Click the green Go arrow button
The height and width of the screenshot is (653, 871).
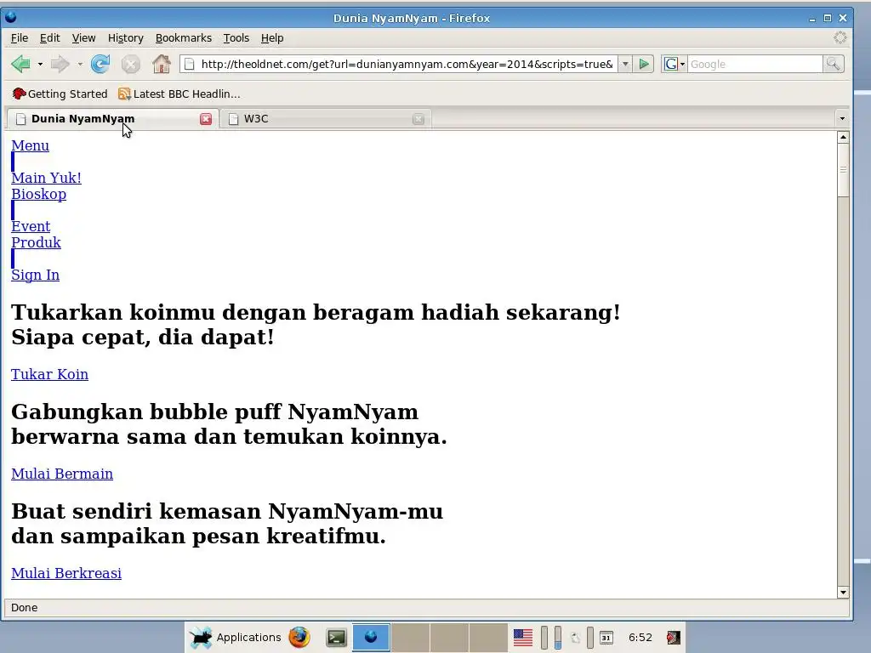click(x=644, y=65)
